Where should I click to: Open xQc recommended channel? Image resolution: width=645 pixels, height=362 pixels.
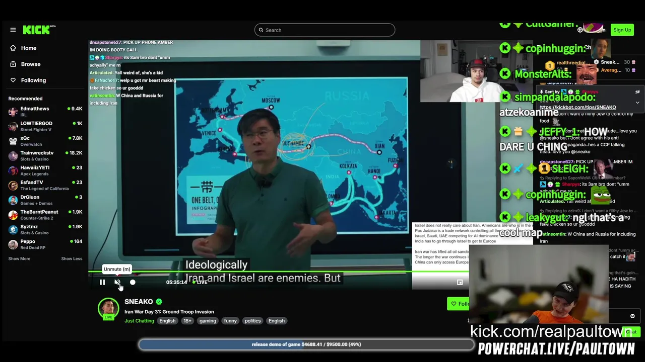tap(45, 141)
